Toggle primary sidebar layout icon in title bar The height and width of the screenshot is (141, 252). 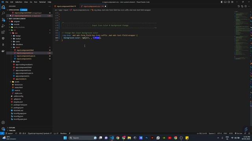coord(222,2)
